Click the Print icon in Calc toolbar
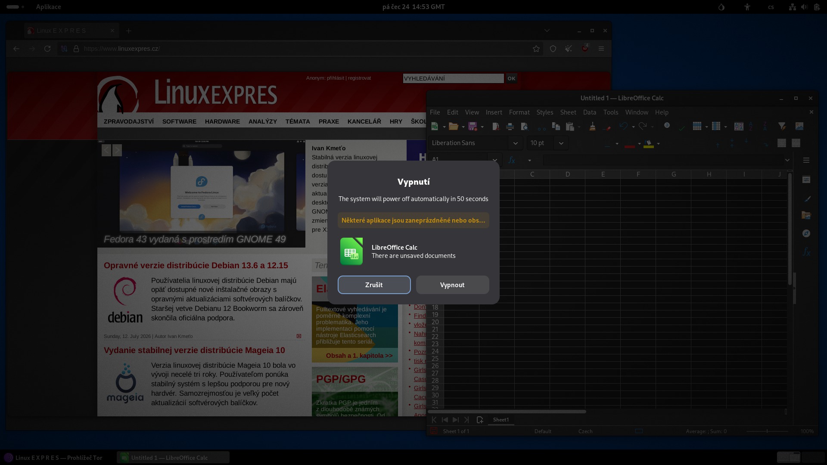The image size is (827, 465). (x=510, y=126)
